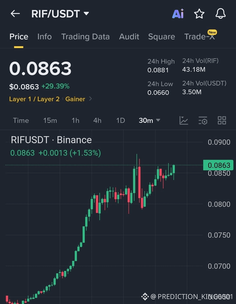236x304 pixels.
Task: Expand the RIF/USDT pair dropdown
Action: tap(86, 14)
